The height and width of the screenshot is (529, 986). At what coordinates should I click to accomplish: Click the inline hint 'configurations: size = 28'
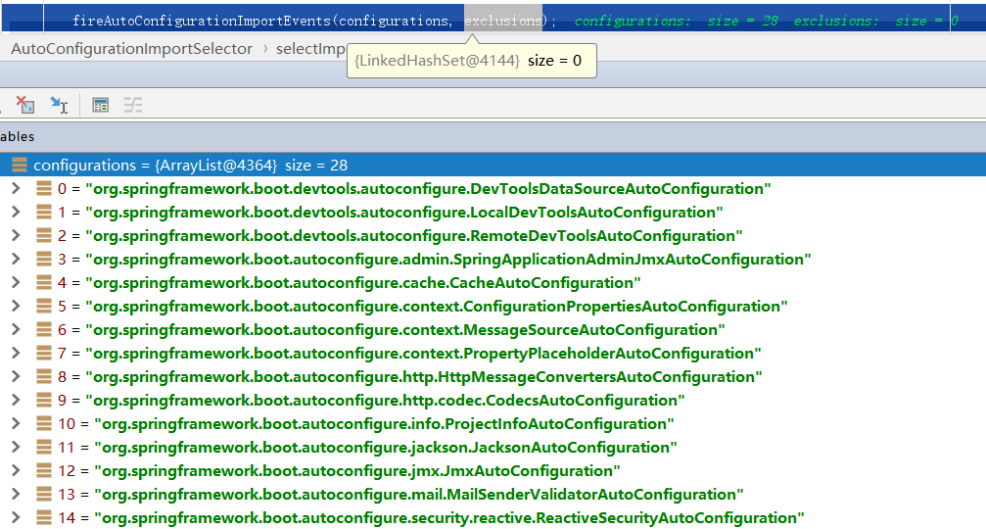coord(676,21)
